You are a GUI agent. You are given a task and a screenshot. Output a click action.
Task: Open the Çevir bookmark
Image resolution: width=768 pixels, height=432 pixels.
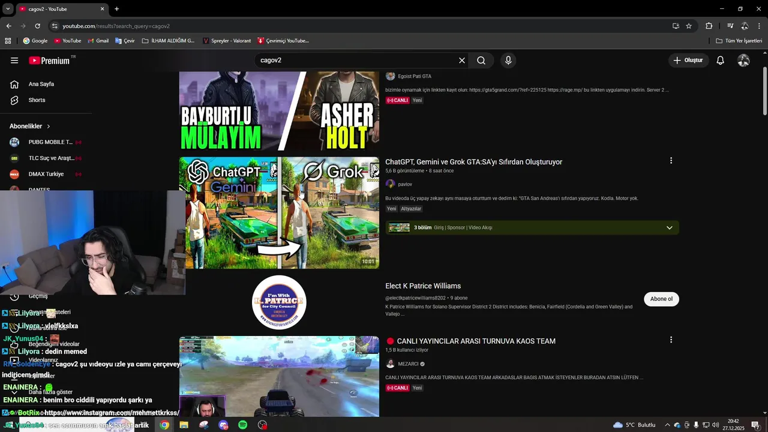(x=125, y=41)
